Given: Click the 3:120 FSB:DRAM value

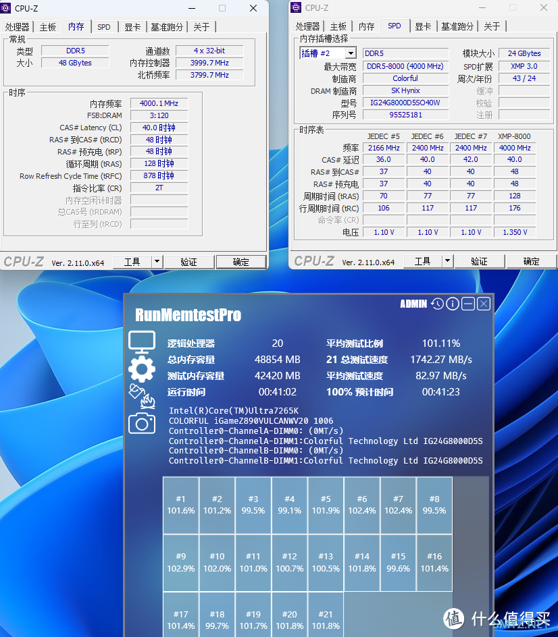Looking at the screenshot, I should tap(159, 115).
